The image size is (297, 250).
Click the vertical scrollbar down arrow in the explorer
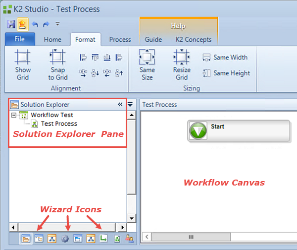pyautogui.click(x=132, y=218)
